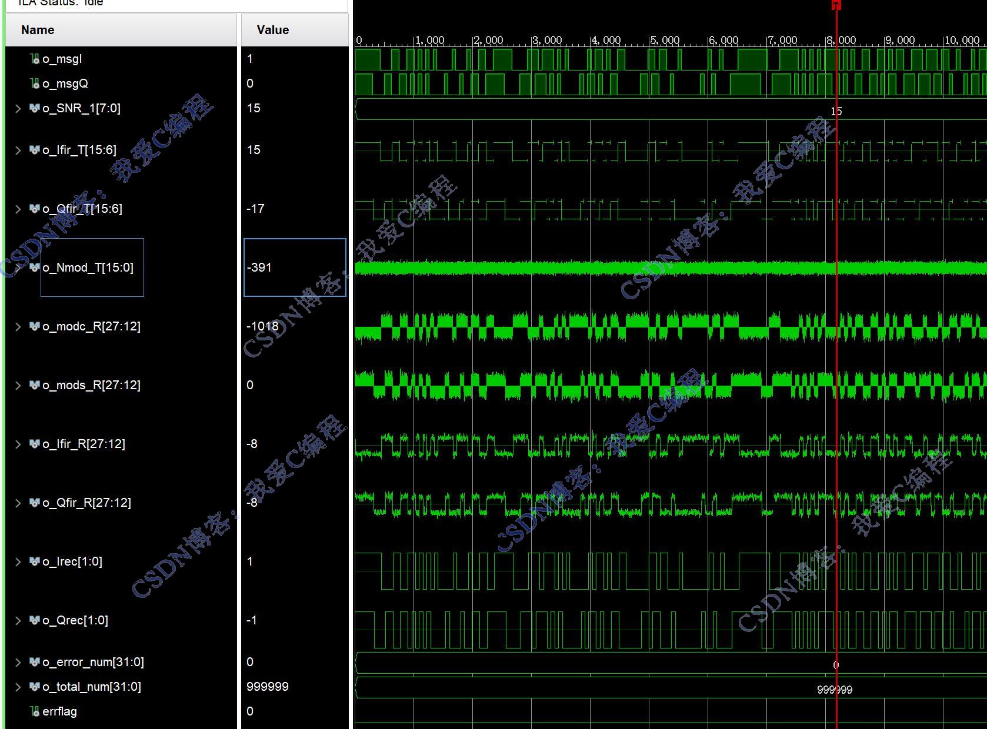Click the o_total_num[31:0] bus icon

pyautogui.click(x=35, y=687)
